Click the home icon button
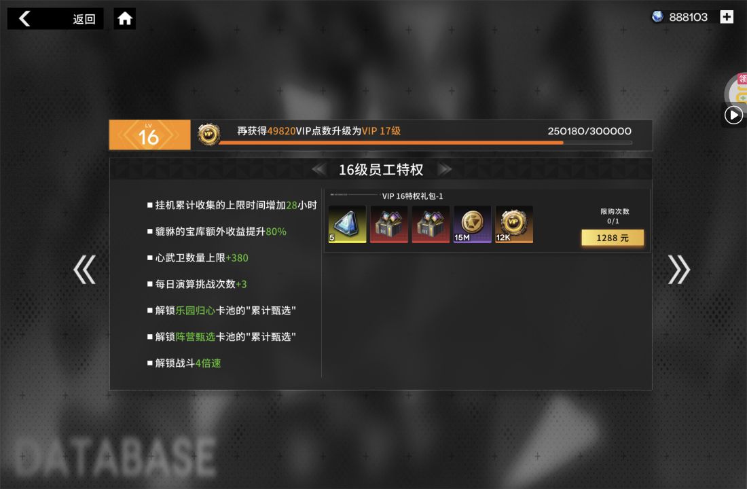The width and height of the screenshot is (747, 489). 125,18
